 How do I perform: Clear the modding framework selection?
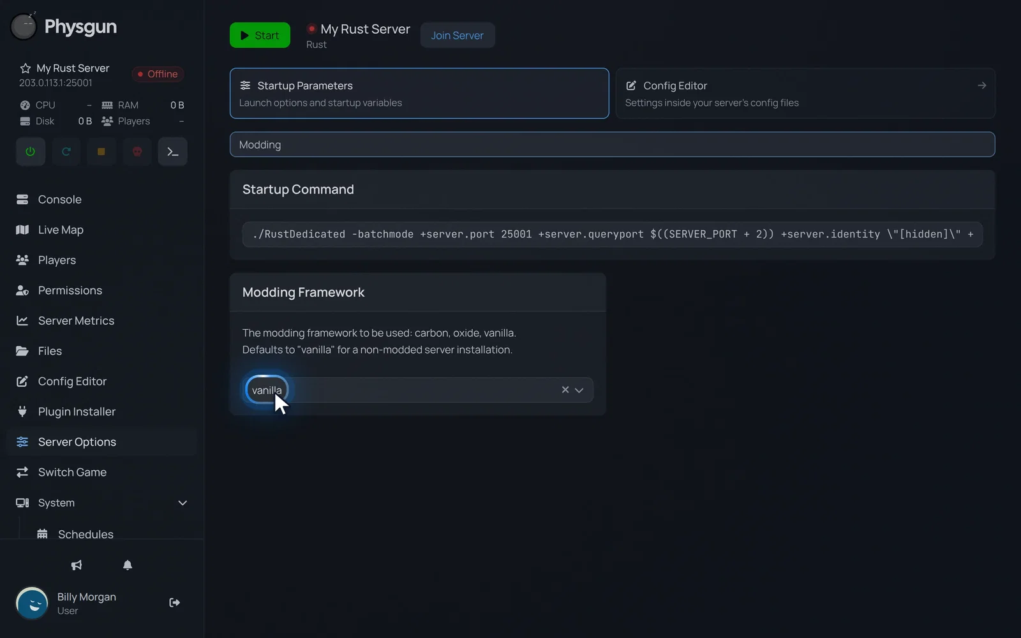tap(565, 390)
